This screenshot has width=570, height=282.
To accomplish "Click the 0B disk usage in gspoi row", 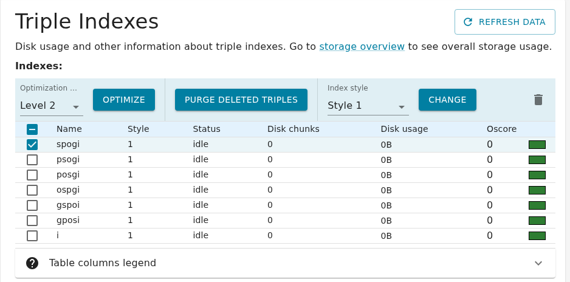I will 386,205.
